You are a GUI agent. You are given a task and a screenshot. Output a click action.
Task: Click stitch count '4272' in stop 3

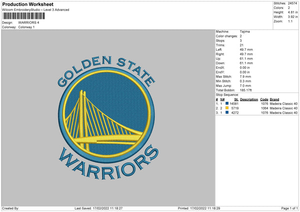coord(235,113)
